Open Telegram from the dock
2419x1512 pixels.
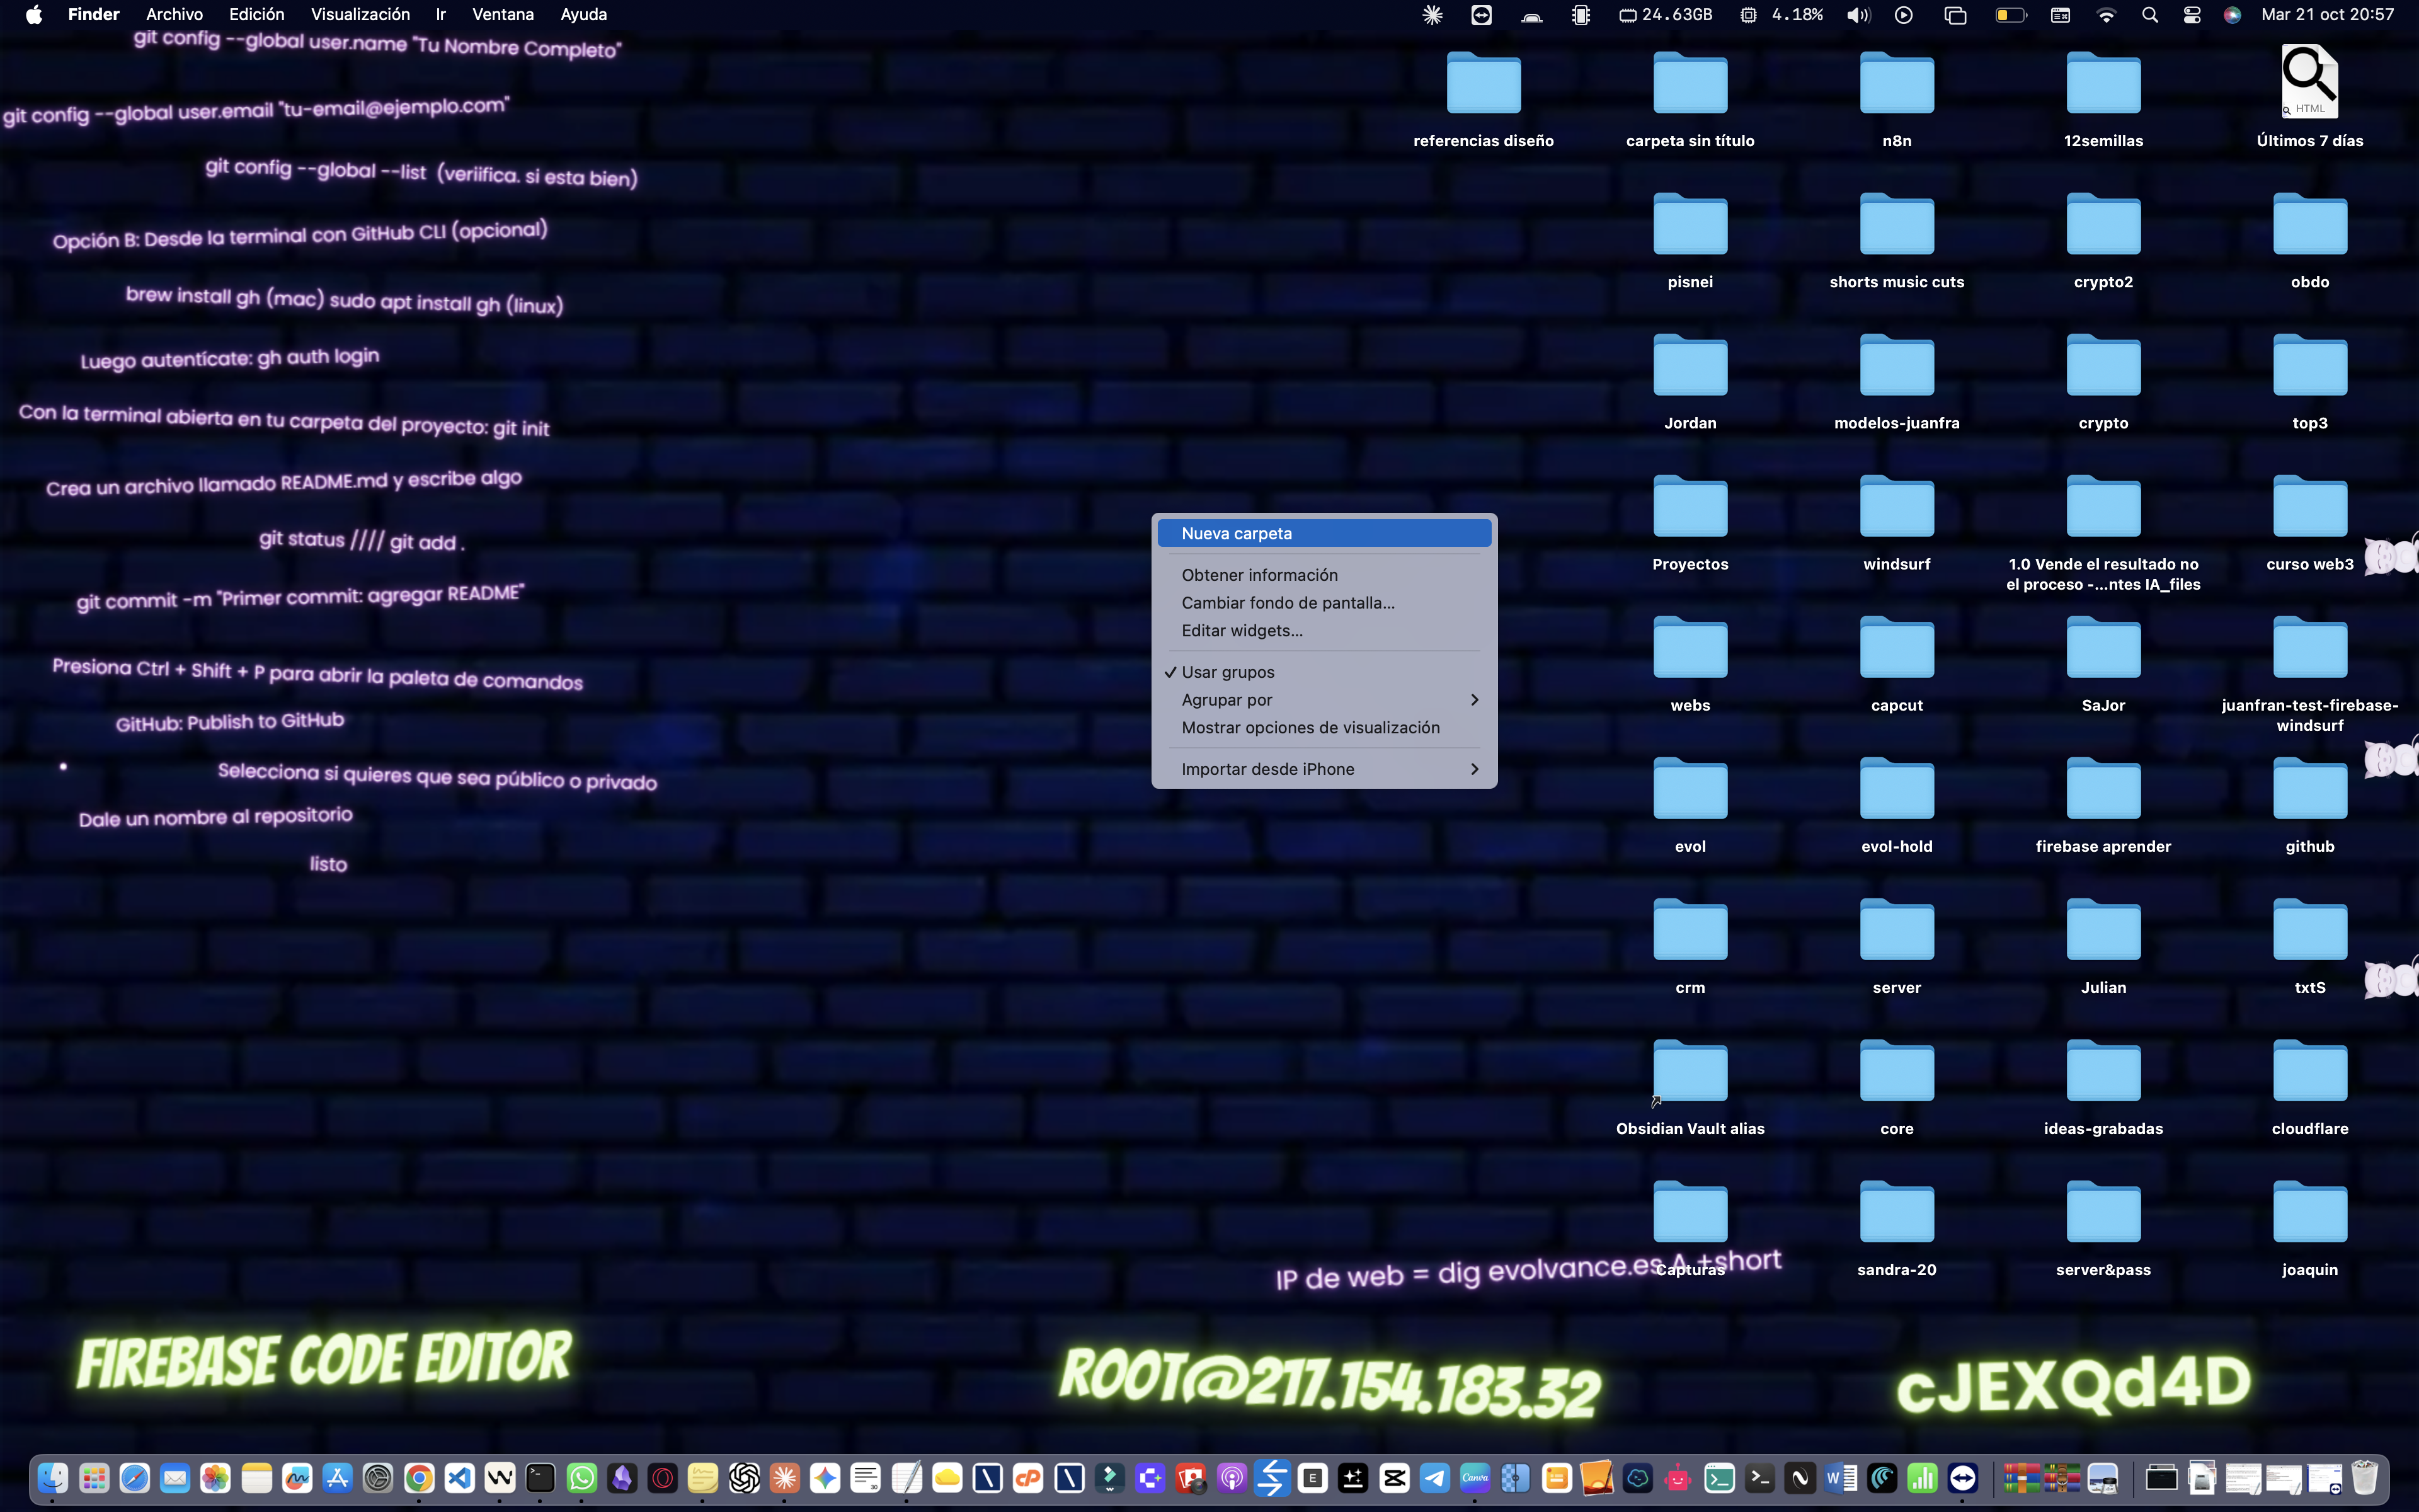tap(1434, 1477)
